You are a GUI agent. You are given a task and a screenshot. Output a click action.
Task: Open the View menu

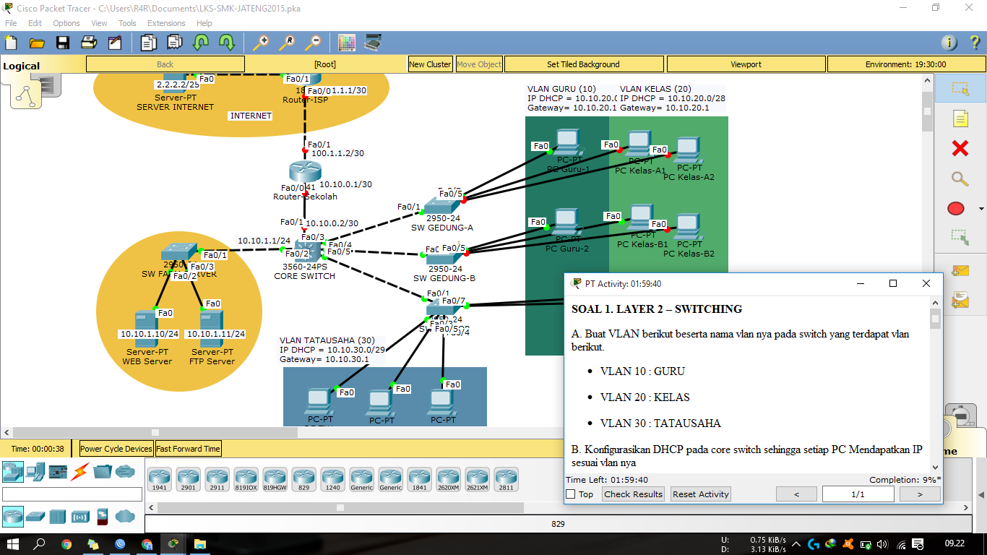click(x=99, y=23)
